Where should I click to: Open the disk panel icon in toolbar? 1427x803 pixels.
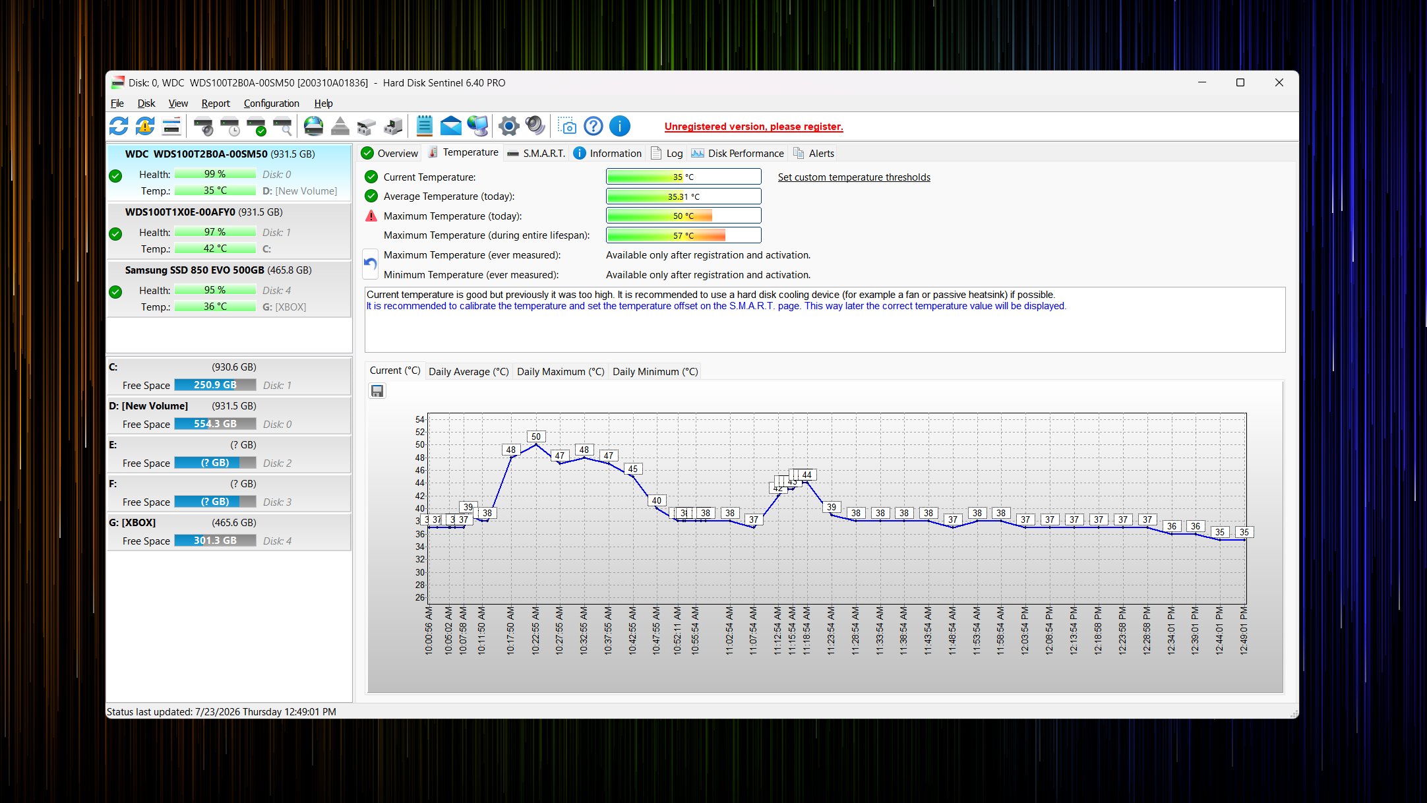(x=171, y=126)
